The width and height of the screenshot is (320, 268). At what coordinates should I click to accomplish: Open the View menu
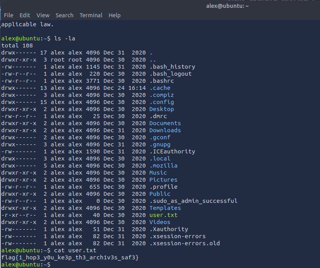pos(43,15)
